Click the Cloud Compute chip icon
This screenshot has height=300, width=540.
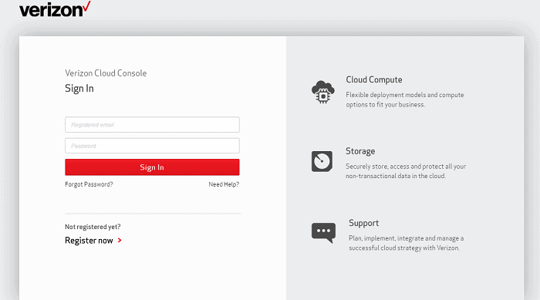pyautogui.click(x=322, y=92)
